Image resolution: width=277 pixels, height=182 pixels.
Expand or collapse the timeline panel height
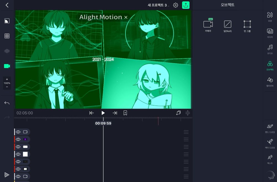click(x=188, y=113)
